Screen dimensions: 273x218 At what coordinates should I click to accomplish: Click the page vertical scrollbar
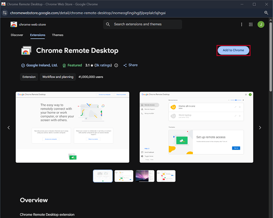270,57
